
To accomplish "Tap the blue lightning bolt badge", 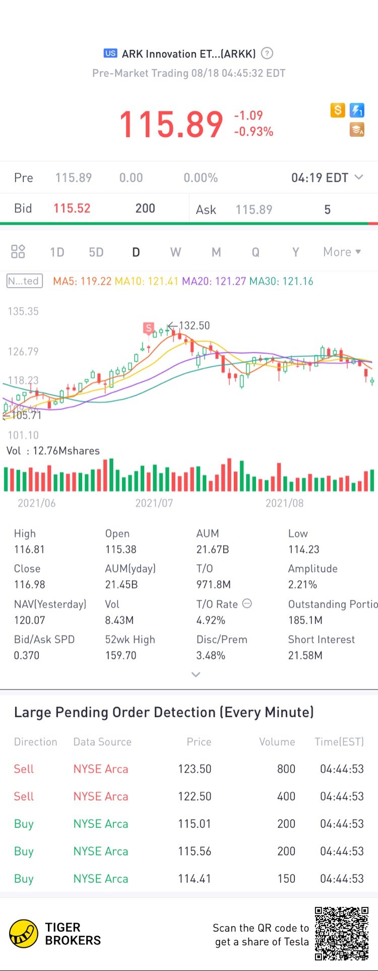I will click(357, 110).
